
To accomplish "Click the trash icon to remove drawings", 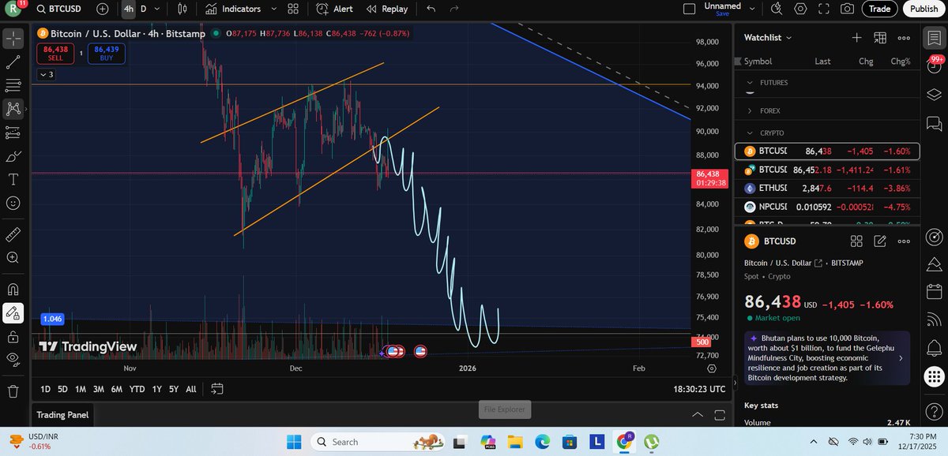I will pyautogui.click(x=13, y=391).
